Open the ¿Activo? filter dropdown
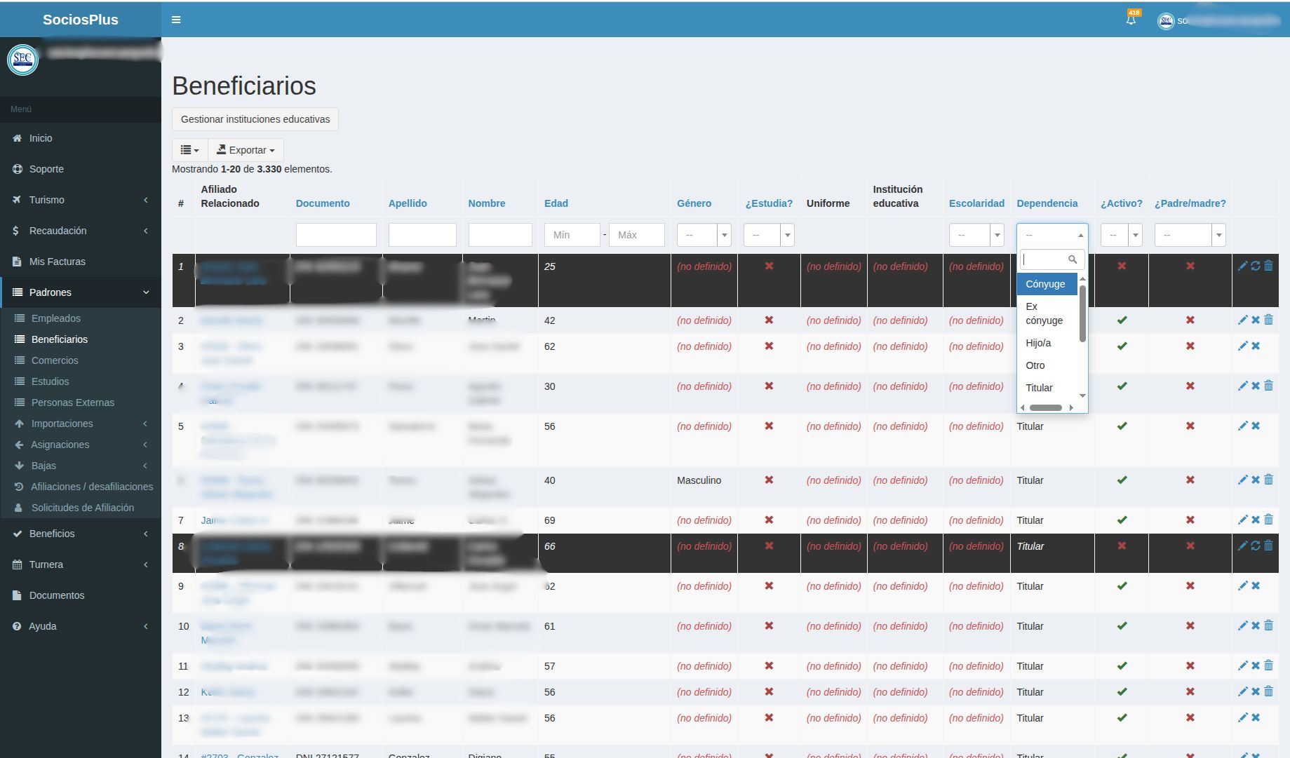This screenshot has height=758, width=1290. (x=1121, y=235)
